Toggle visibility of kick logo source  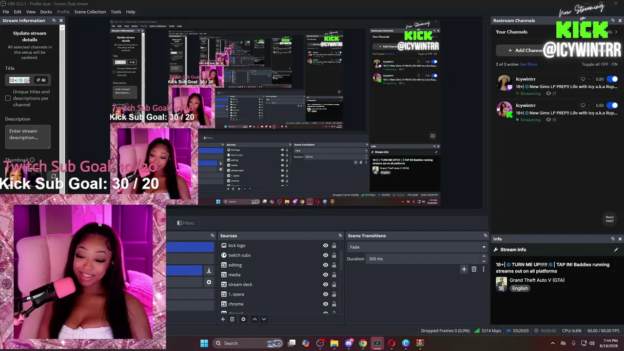pos(326,246)
